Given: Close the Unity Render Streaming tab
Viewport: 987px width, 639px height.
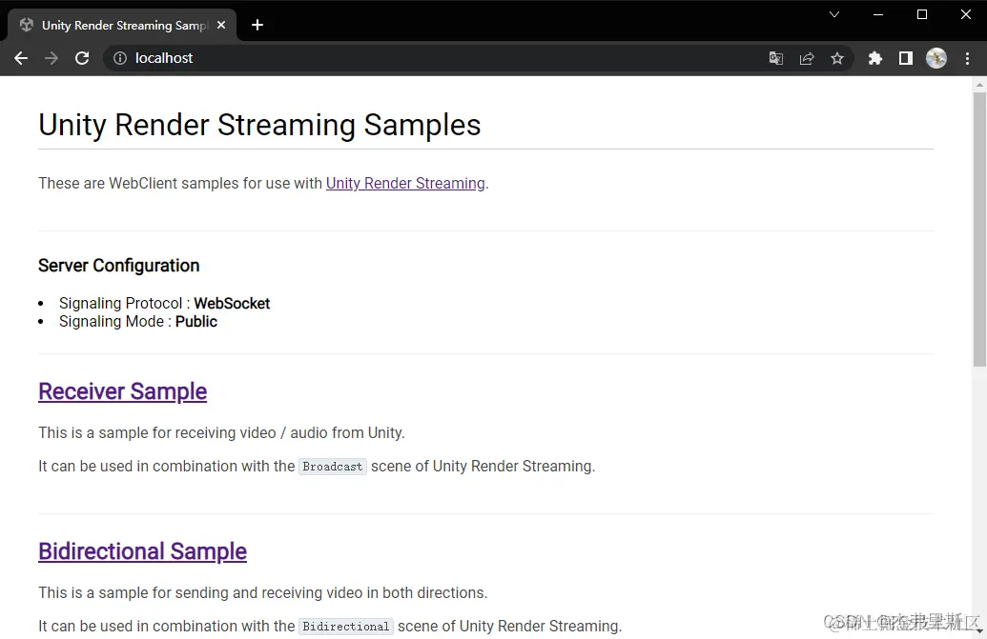Looking at the screenshot, I should (221, 25).
